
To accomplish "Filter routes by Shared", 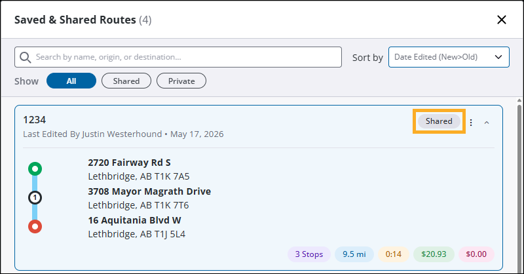I will tap(126, 81).
